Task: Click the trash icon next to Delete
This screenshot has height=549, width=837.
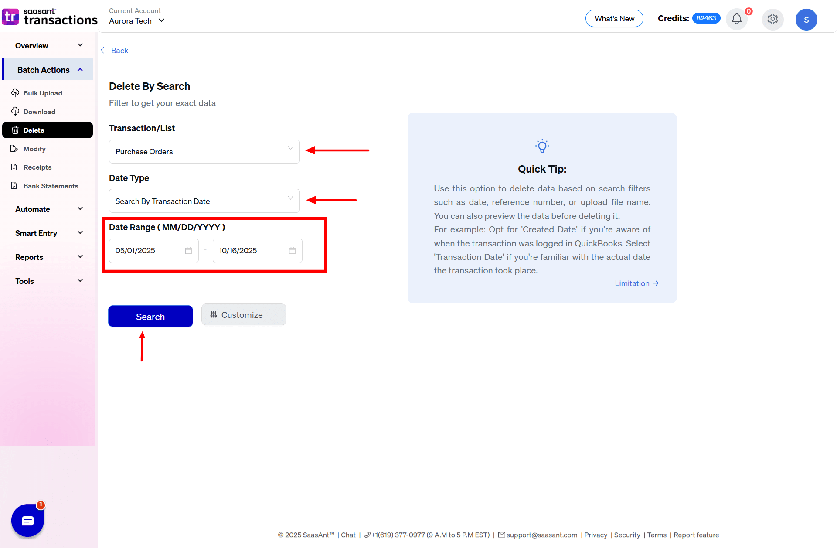Action: pos(15,130)
